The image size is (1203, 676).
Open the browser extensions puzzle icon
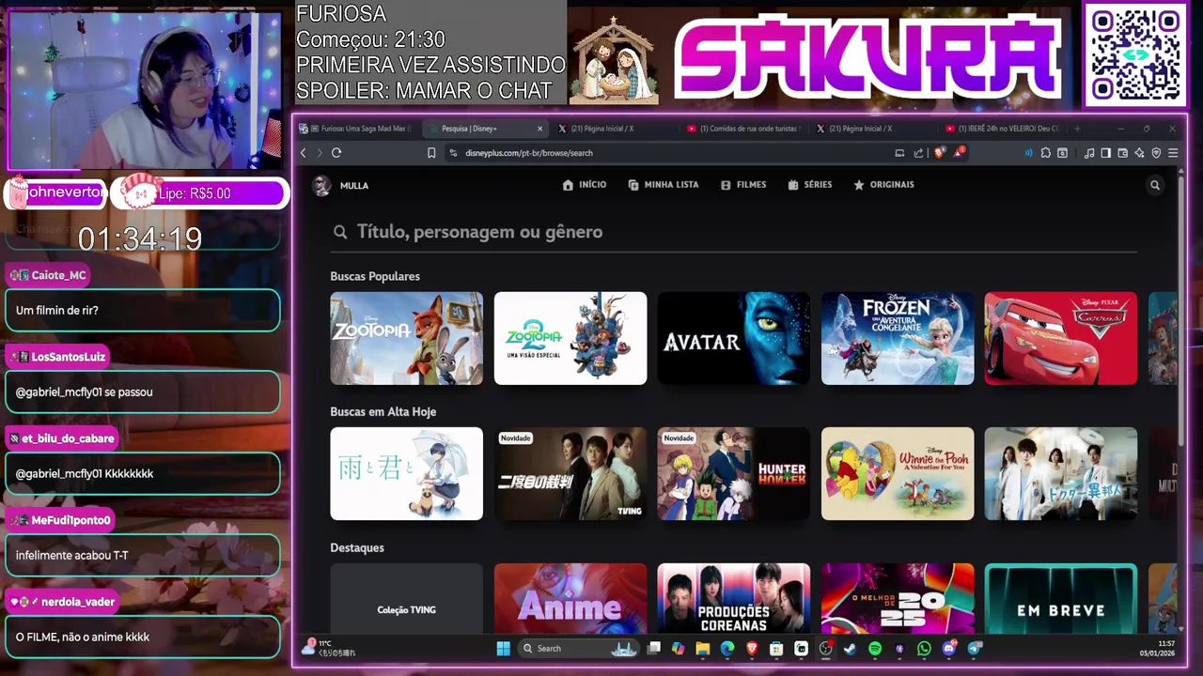(1045, 153)
